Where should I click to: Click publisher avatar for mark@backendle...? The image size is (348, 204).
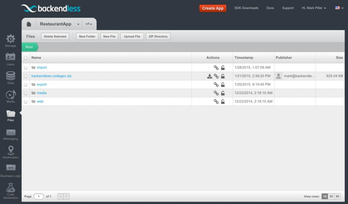(x=278, y=76)
